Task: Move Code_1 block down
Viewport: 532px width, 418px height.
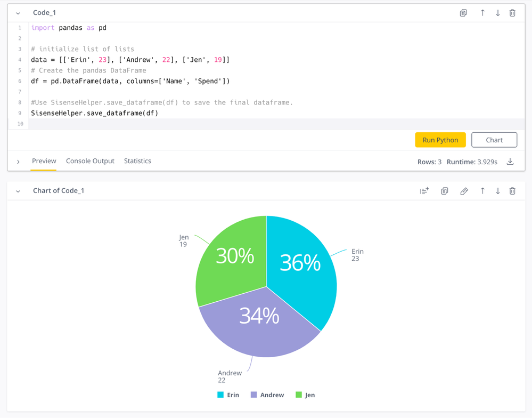Action: coord(498,13)
